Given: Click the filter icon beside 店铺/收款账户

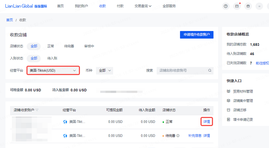Looking at the screenshot, I should (37, 110).
